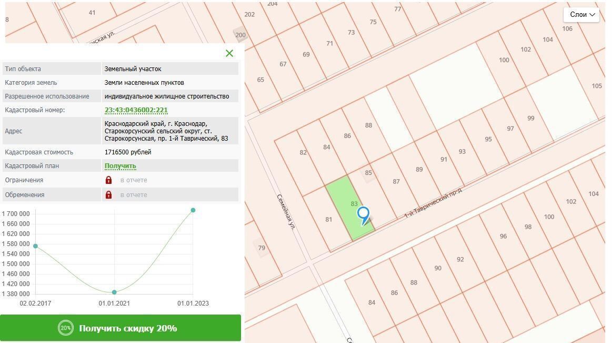
Task: Click the индивидуальное жилищное строительство value
Action: [167, 96]
